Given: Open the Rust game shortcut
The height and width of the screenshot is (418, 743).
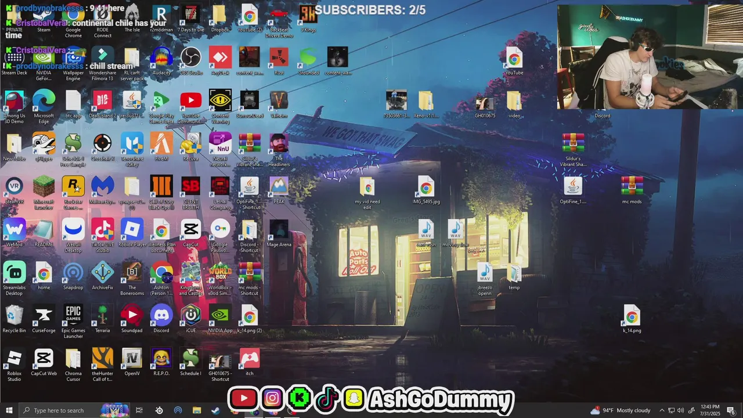Looking at the screenshot, I should coord(279,62).
